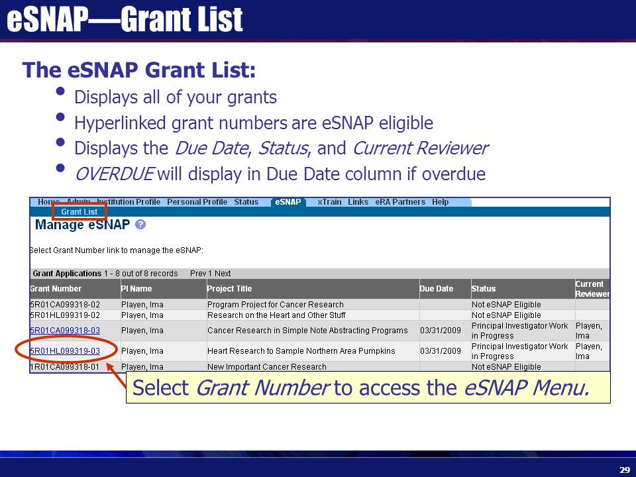Select the Grant List submenu item

[x=79, y=212]
